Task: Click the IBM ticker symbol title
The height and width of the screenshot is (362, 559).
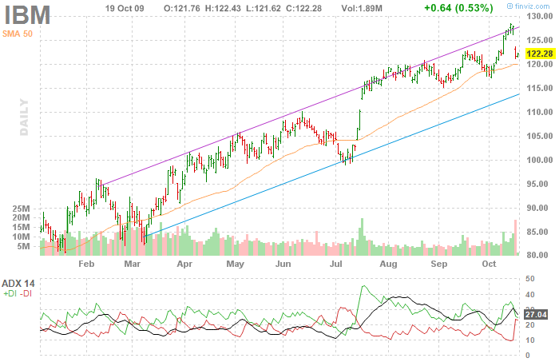Action: [x=28, y=14]
